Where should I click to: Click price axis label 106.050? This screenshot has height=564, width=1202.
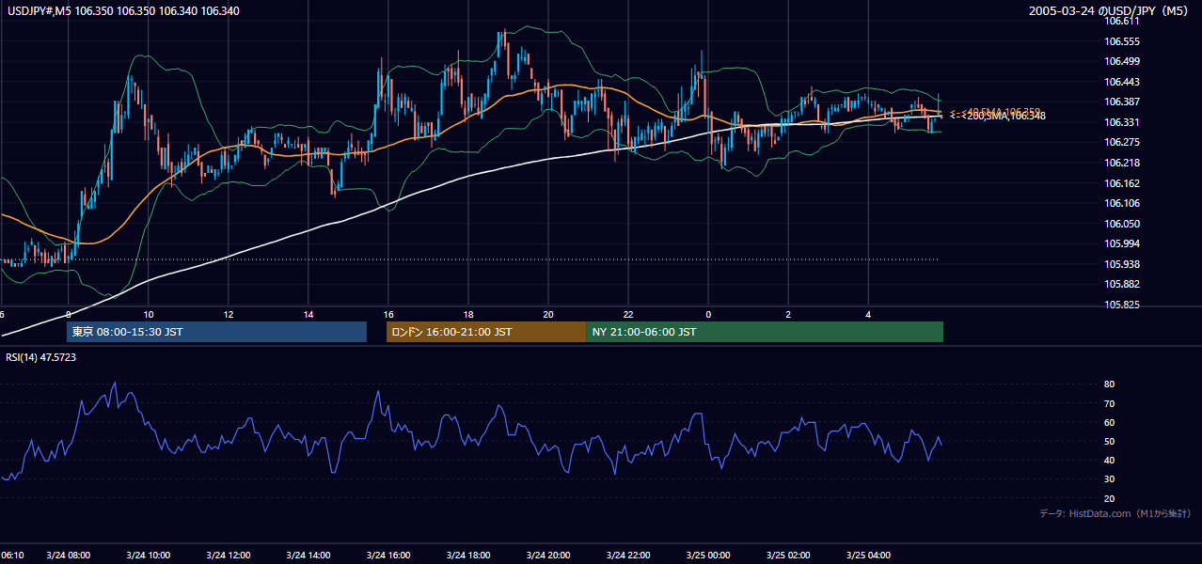coord(1122,224)
